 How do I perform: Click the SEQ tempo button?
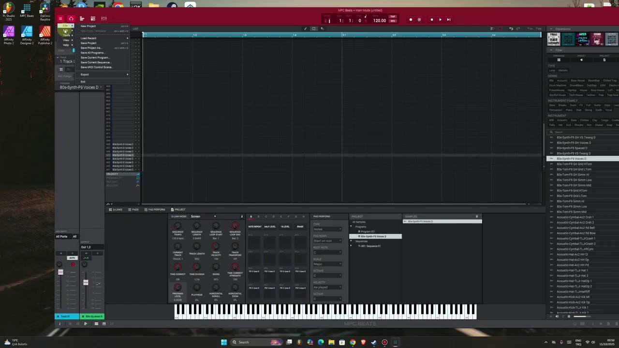pos(393,21)
